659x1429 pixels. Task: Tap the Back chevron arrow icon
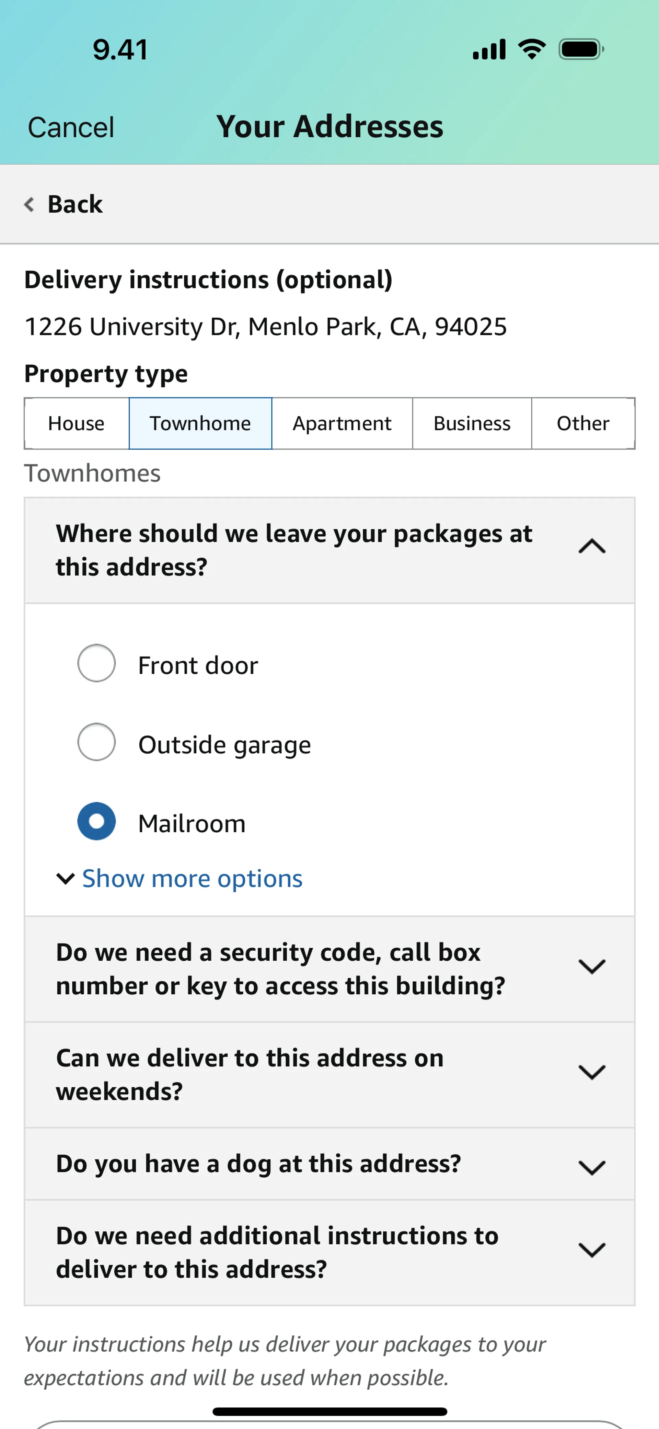coord(30,205)
